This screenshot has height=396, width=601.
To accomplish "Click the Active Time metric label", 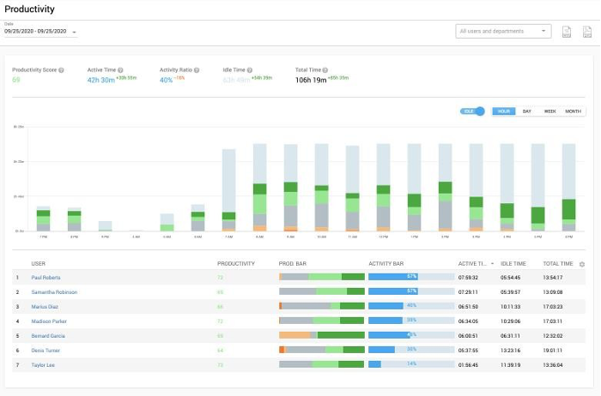I will tap(101, 70).
